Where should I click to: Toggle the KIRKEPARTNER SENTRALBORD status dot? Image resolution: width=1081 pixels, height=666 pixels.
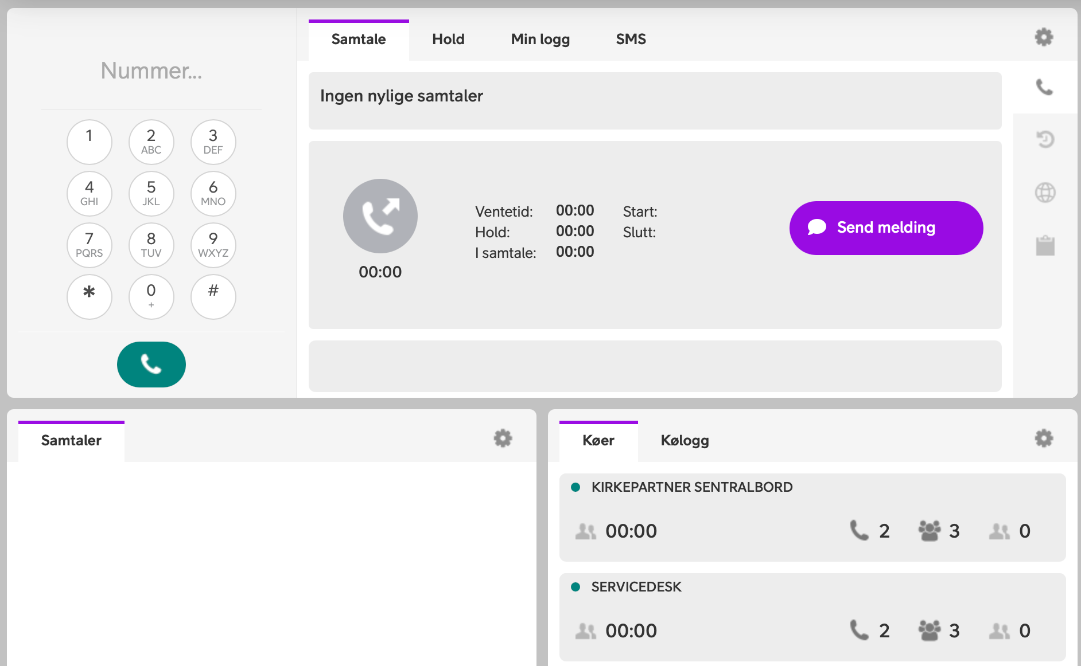click(576, 487)
